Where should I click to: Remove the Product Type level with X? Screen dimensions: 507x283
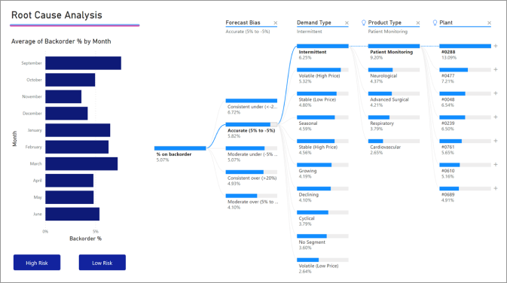[418, 23]
